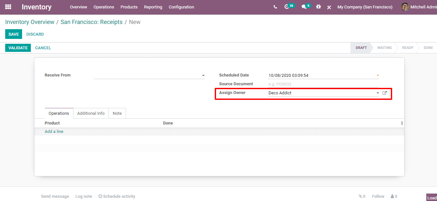Screen dimensions: 437x201
Task: Click the Done column header
Action: pos(168,123)
